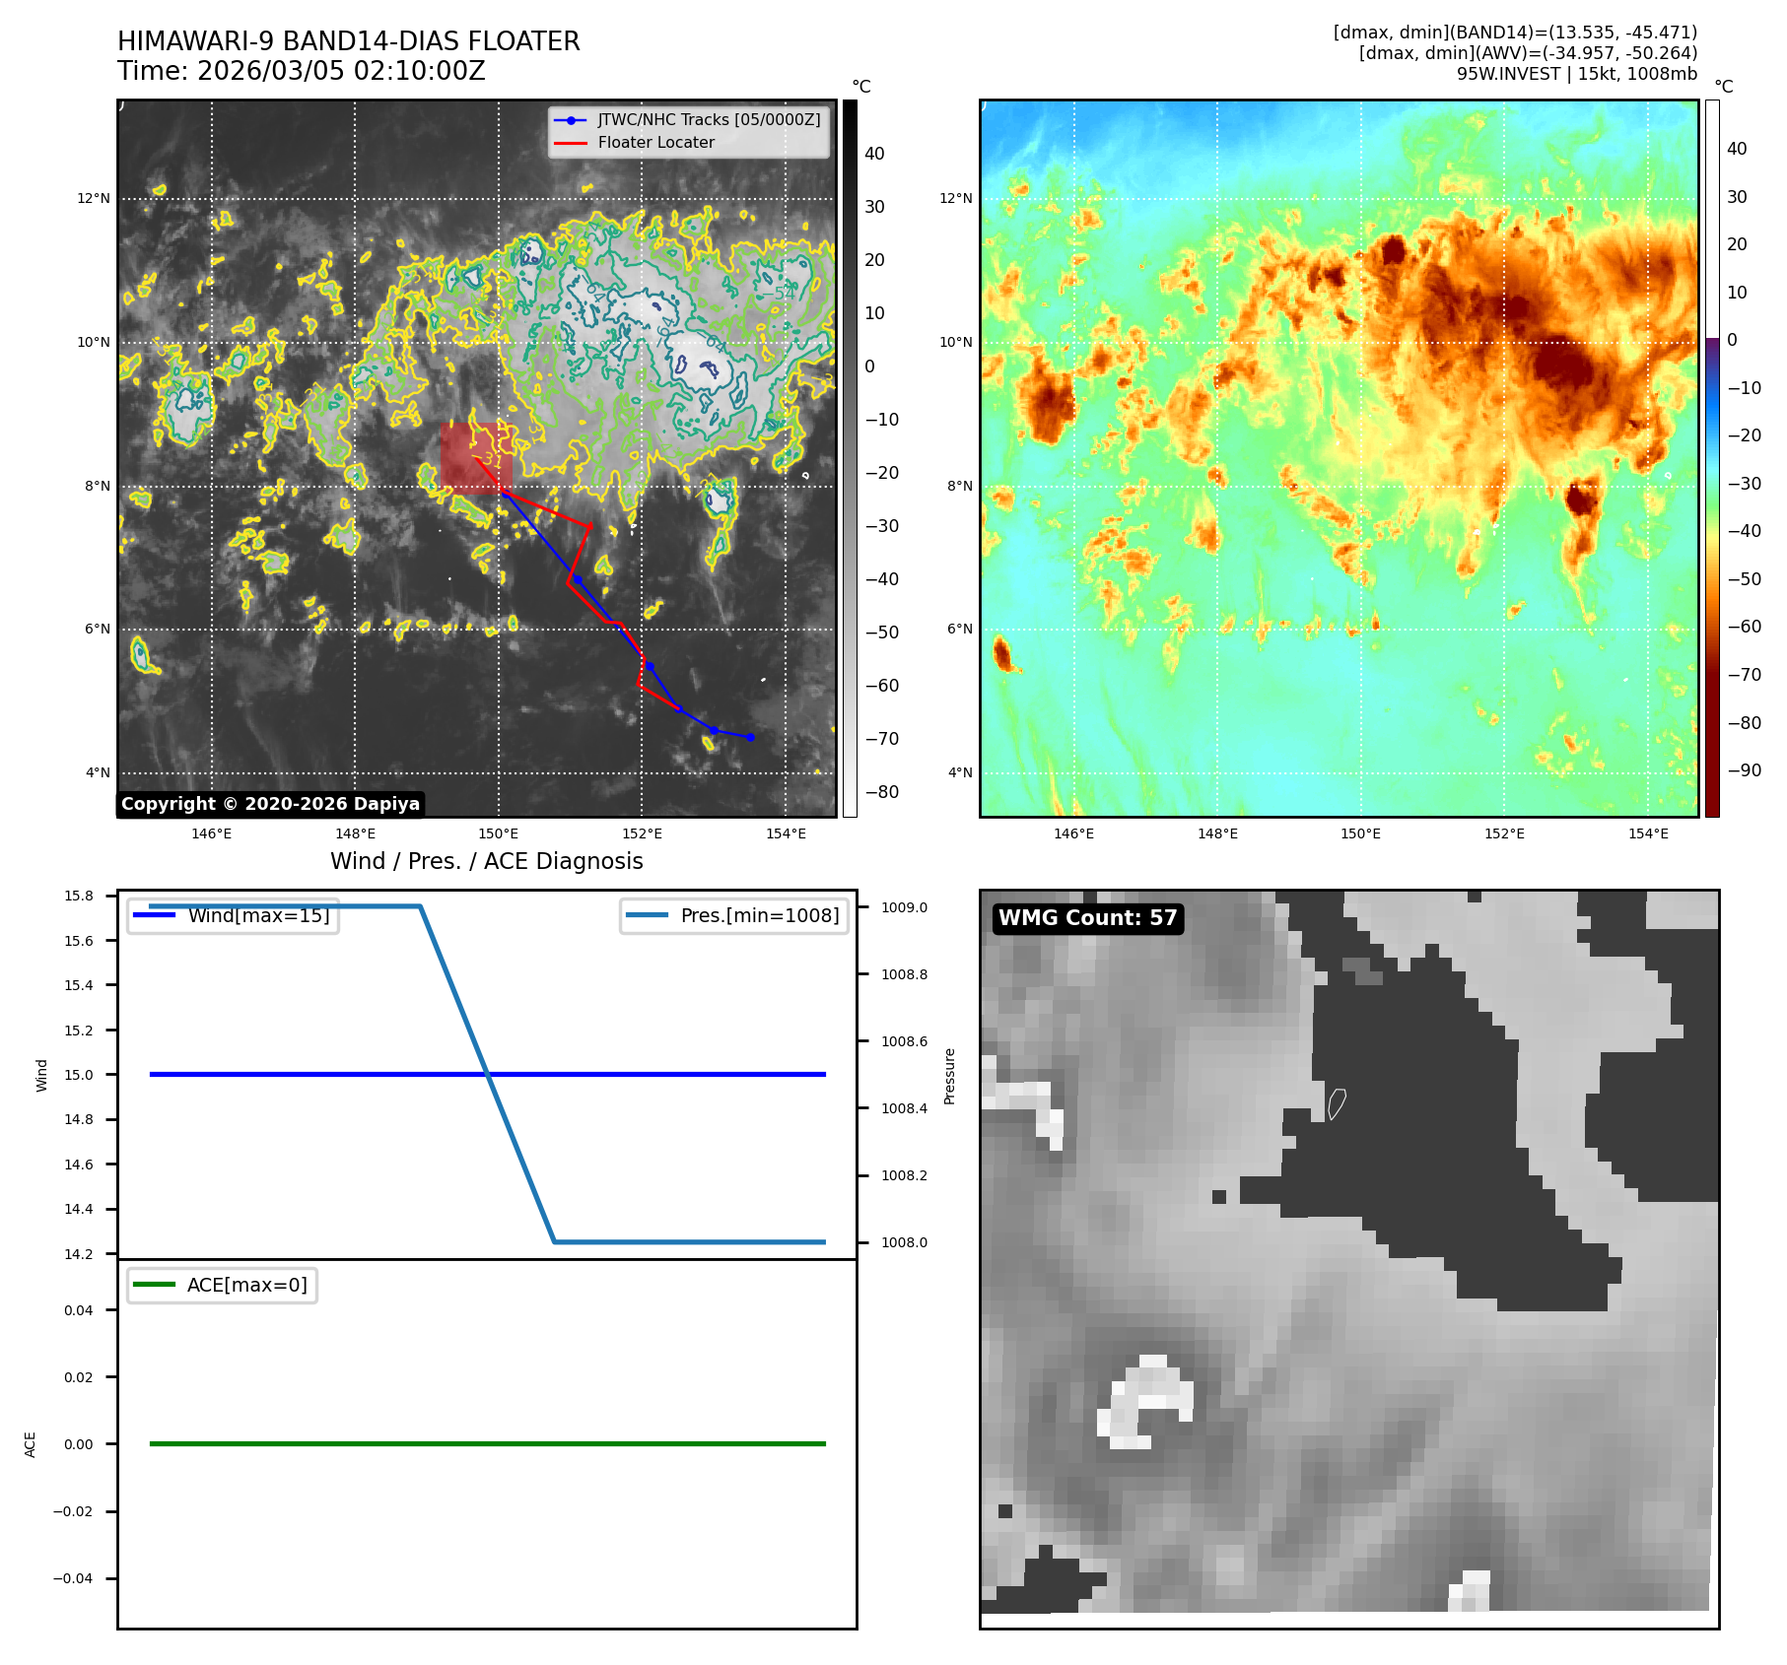Image resolution: width=1787 pixels, height=1665 pixels.
Task: Click the 95W.INVEST storm info text
Action: [1576, 74]
